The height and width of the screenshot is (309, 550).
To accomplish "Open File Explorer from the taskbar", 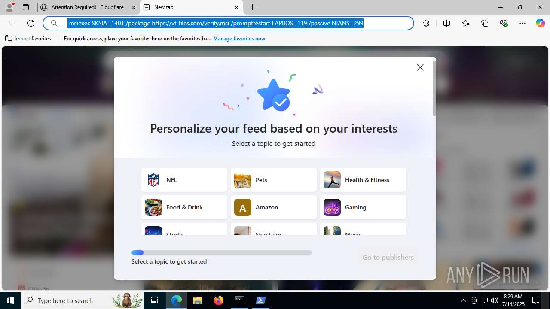I will 198,300.
